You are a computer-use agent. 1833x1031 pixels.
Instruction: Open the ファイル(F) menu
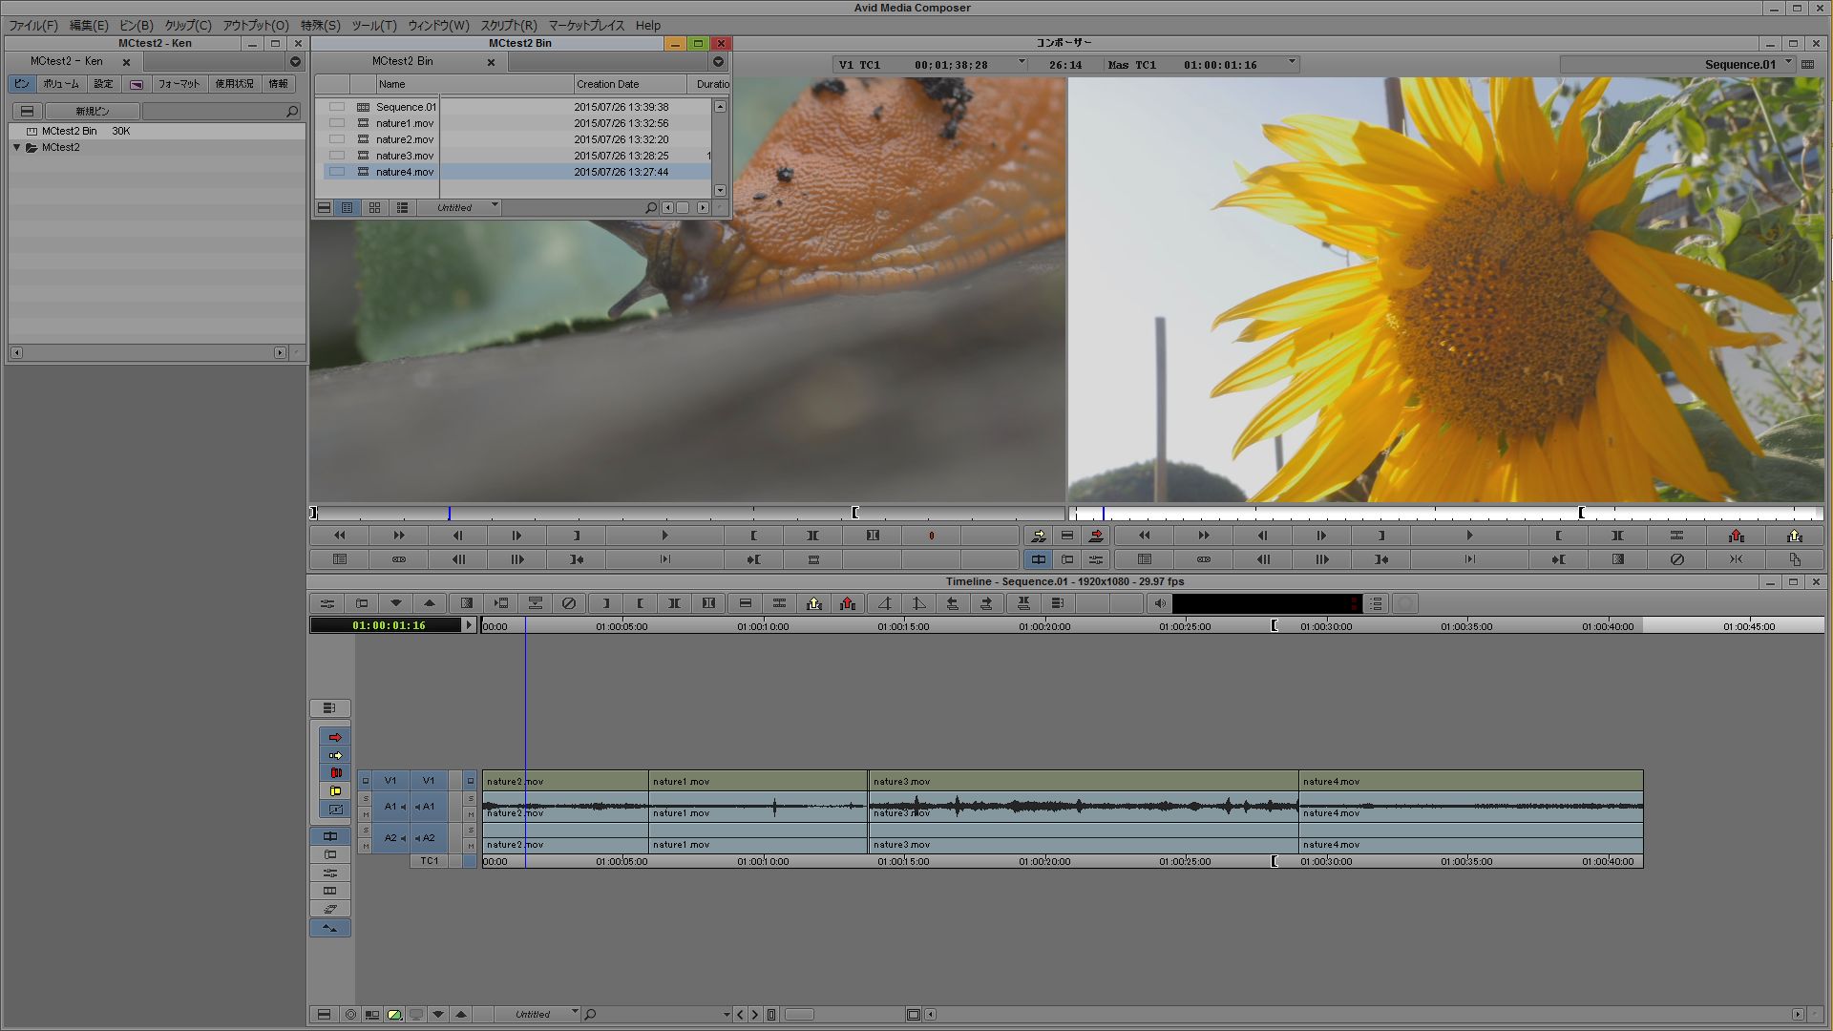(x=33, y=26)
